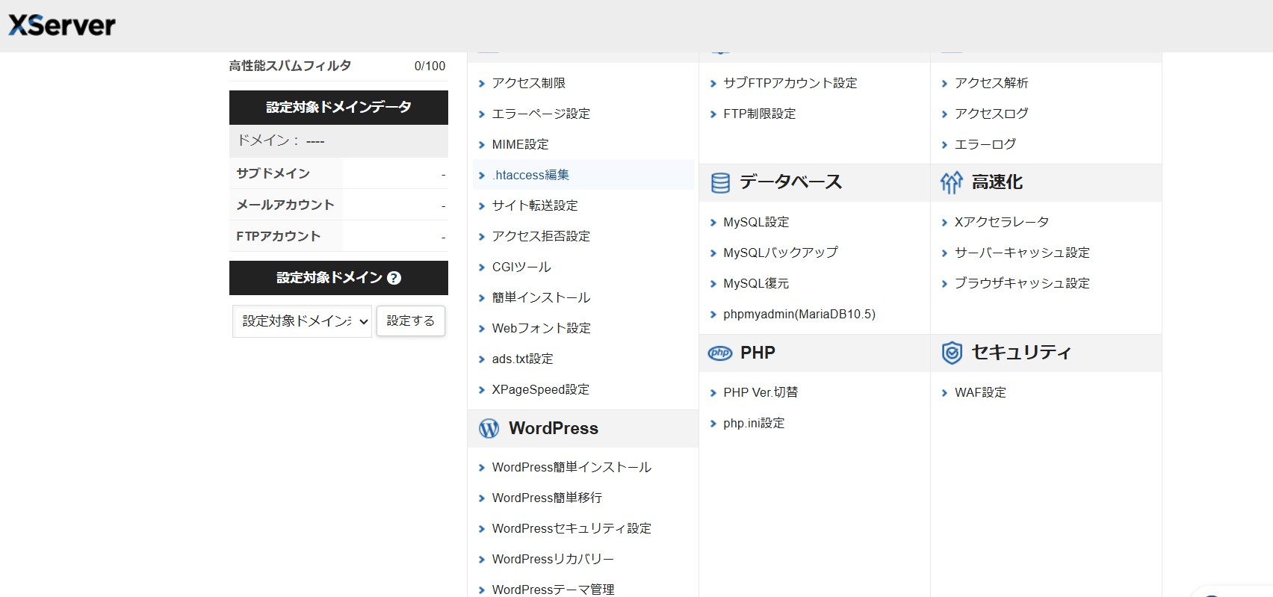Open PHP Ver.切替
The image size is (1273, 597).
(x=761, y=392)
